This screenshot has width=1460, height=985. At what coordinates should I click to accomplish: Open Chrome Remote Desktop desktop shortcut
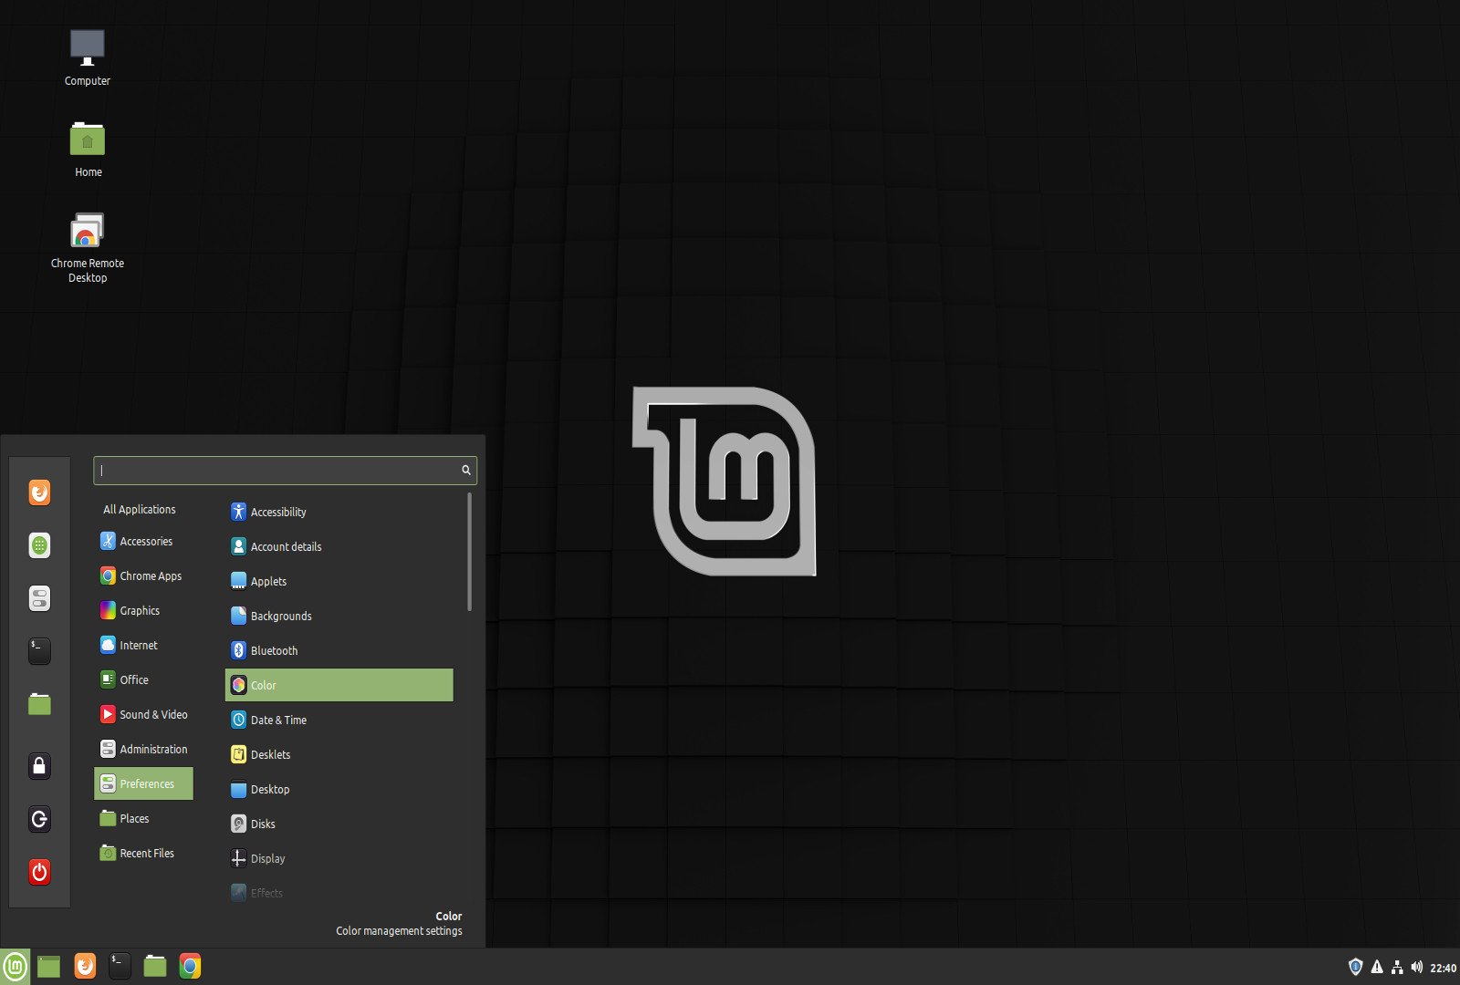pos(88,232)
